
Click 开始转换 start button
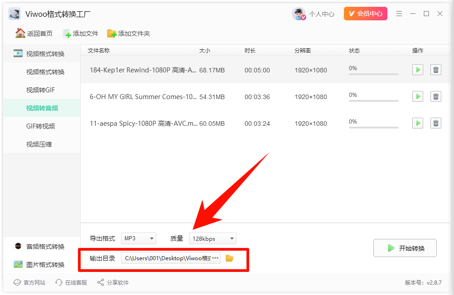point(405,248)
